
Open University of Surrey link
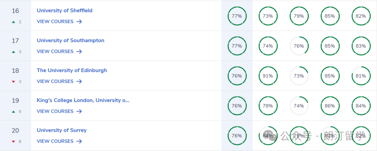pos(62,130)
